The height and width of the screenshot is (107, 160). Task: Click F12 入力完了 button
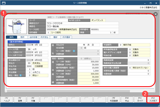[x=153, y=100]
